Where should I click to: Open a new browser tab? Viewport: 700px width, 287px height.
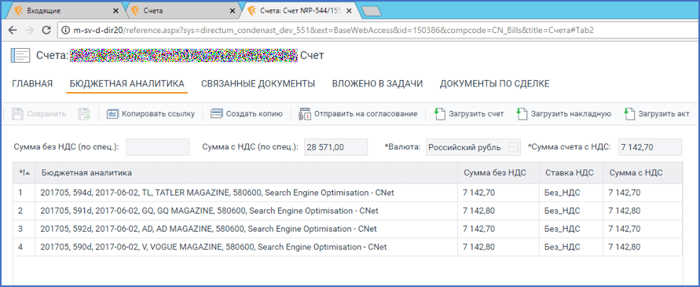click(x=371, y=11)
